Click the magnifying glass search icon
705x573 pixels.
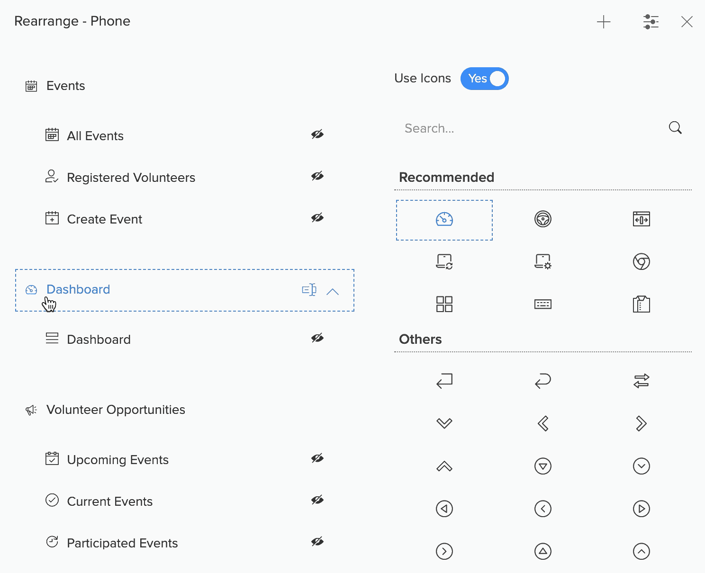tap(675, 128)
